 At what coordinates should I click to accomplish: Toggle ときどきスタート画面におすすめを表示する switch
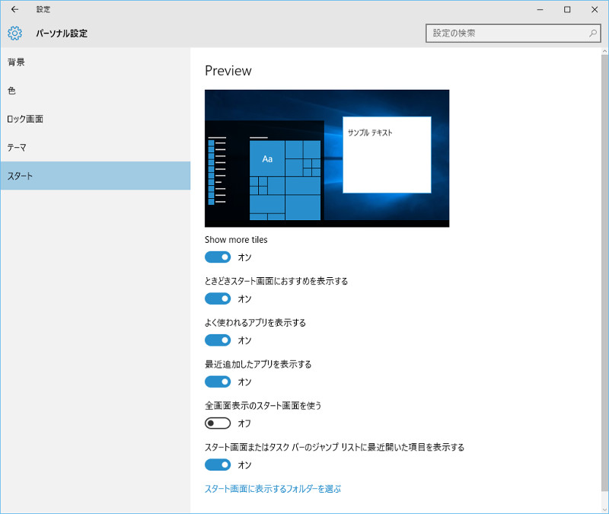218,299
